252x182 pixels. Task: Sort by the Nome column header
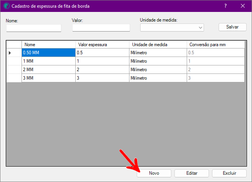pyautogui.click(x=48, y=45)
